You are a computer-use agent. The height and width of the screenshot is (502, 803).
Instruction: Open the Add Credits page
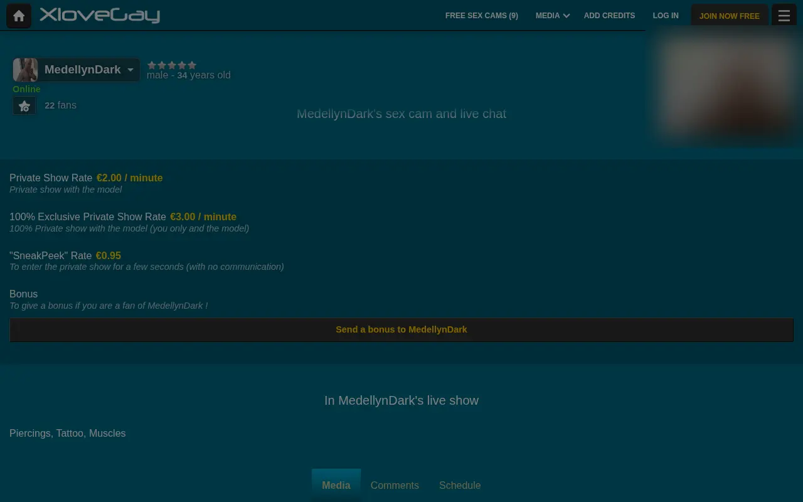pos(609,16)
